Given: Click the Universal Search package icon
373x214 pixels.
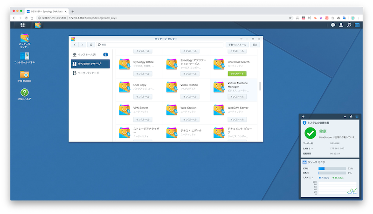Looking at the screenshot, I should 219,64.
